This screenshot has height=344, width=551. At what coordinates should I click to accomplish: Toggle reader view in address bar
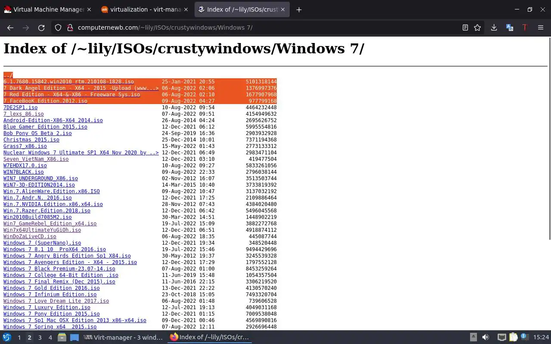(465, 28)
